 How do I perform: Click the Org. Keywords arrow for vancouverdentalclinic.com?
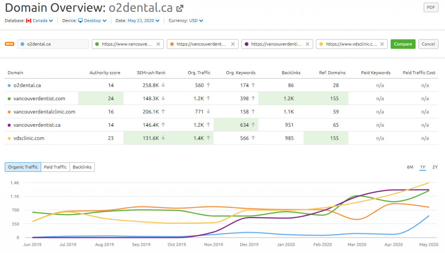click(x=253, y=112)
